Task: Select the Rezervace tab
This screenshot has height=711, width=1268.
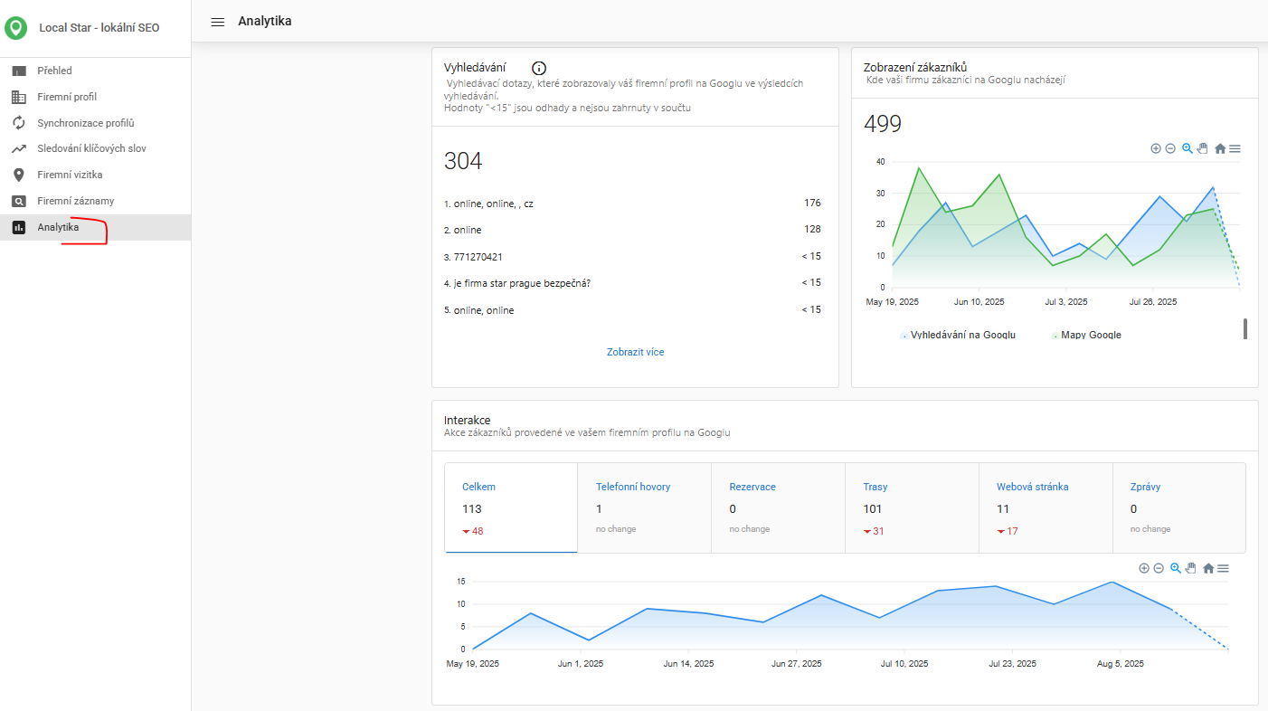Action: click(x=778, y=507)
